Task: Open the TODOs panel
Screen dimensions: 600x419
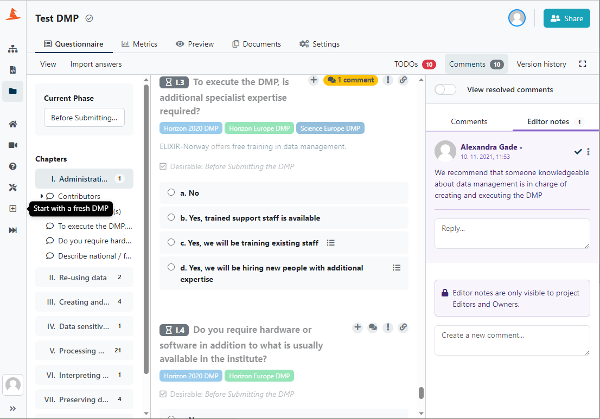Action: pos(415,64)
